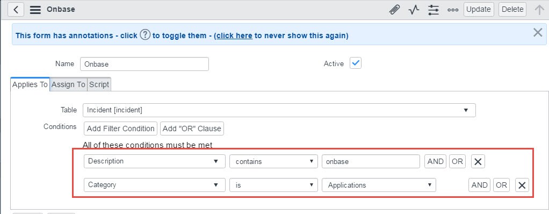
Task: Click the 'Table' field label
Action: click(x=69, y=110)
